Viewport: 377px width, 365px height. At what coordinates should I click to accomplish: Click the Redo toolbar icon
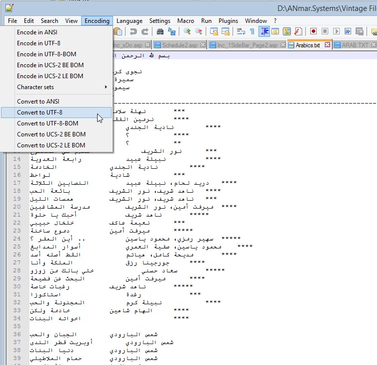[145, 31]
